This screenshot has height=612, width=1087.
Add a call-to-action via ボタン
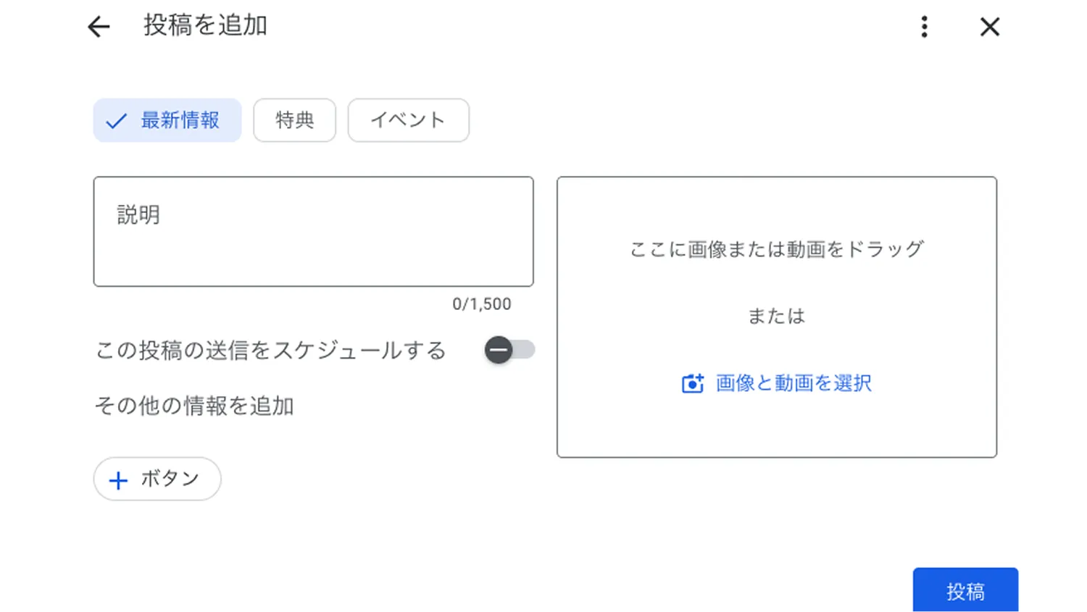157,479
